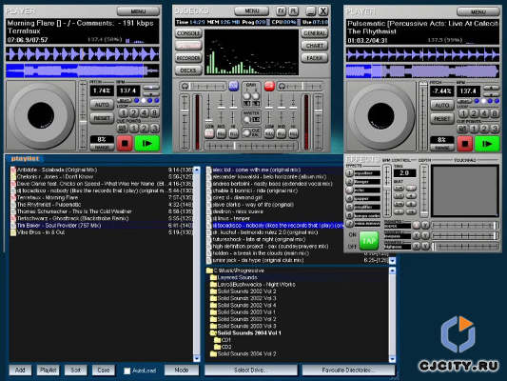Jump to cue point 2 on right deck

484,129
